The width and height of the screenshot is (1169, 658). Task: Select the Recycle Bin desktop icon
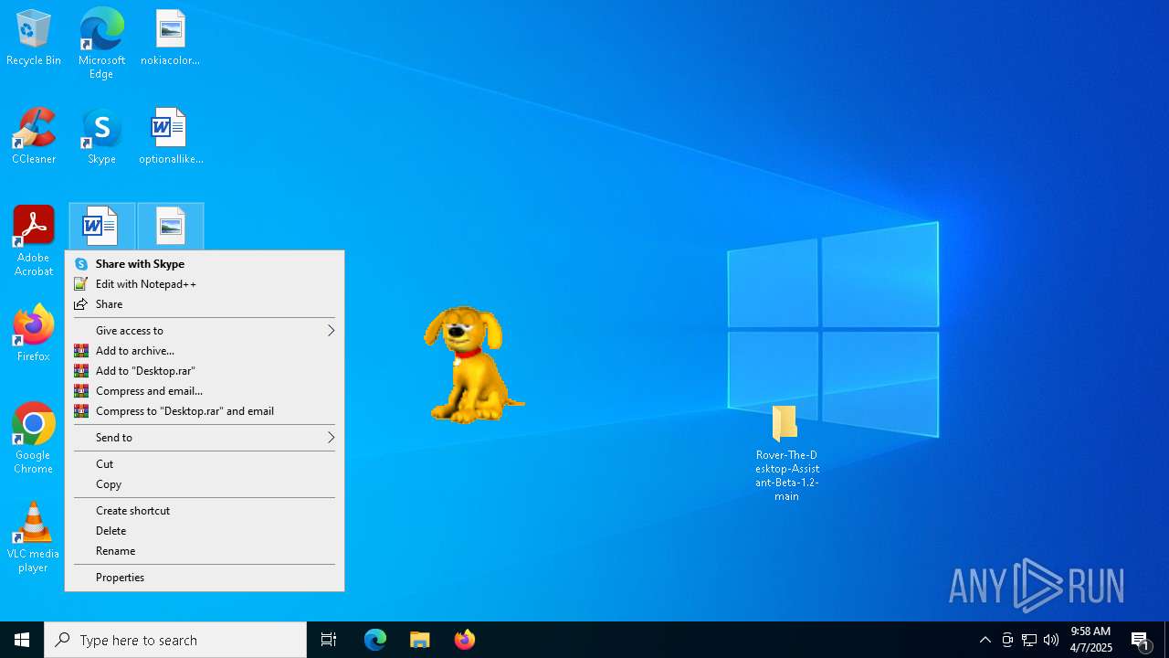(x=34, y=38)
